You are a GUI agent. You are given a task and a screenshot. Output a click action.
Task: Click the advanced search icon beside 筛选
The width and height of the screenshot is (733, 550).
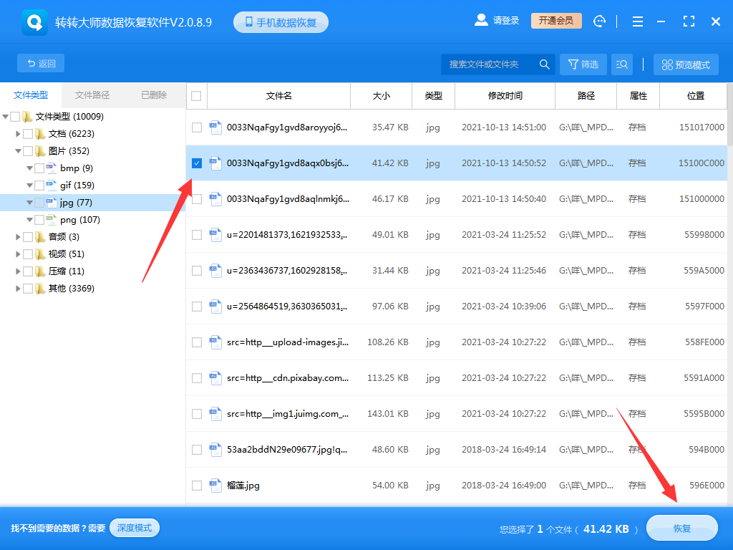pos(621,64)
